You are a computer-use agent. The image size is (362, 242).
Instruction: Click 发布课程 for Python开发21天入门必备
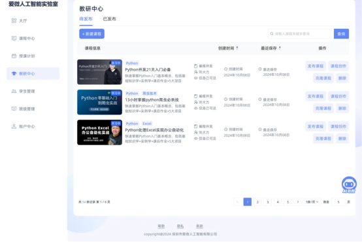tap(316, 66)
